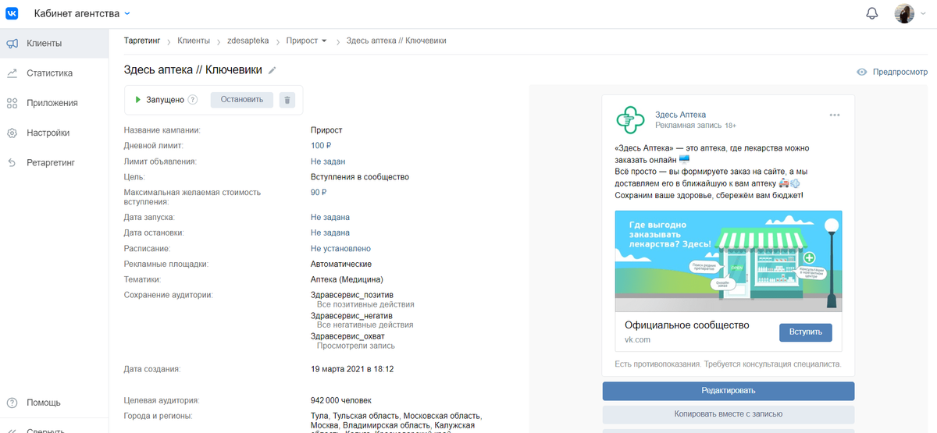
Task: Open Приложения in the sidebar
Action: (x=54, y=103)
